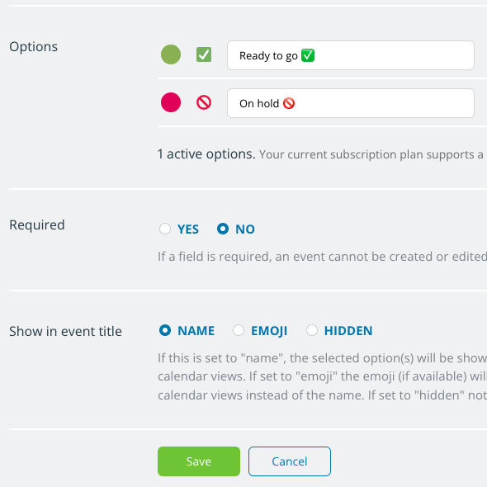Click the event title display help paragraph
The height and width of the screenshot is (487, 487).
point(322,376)
